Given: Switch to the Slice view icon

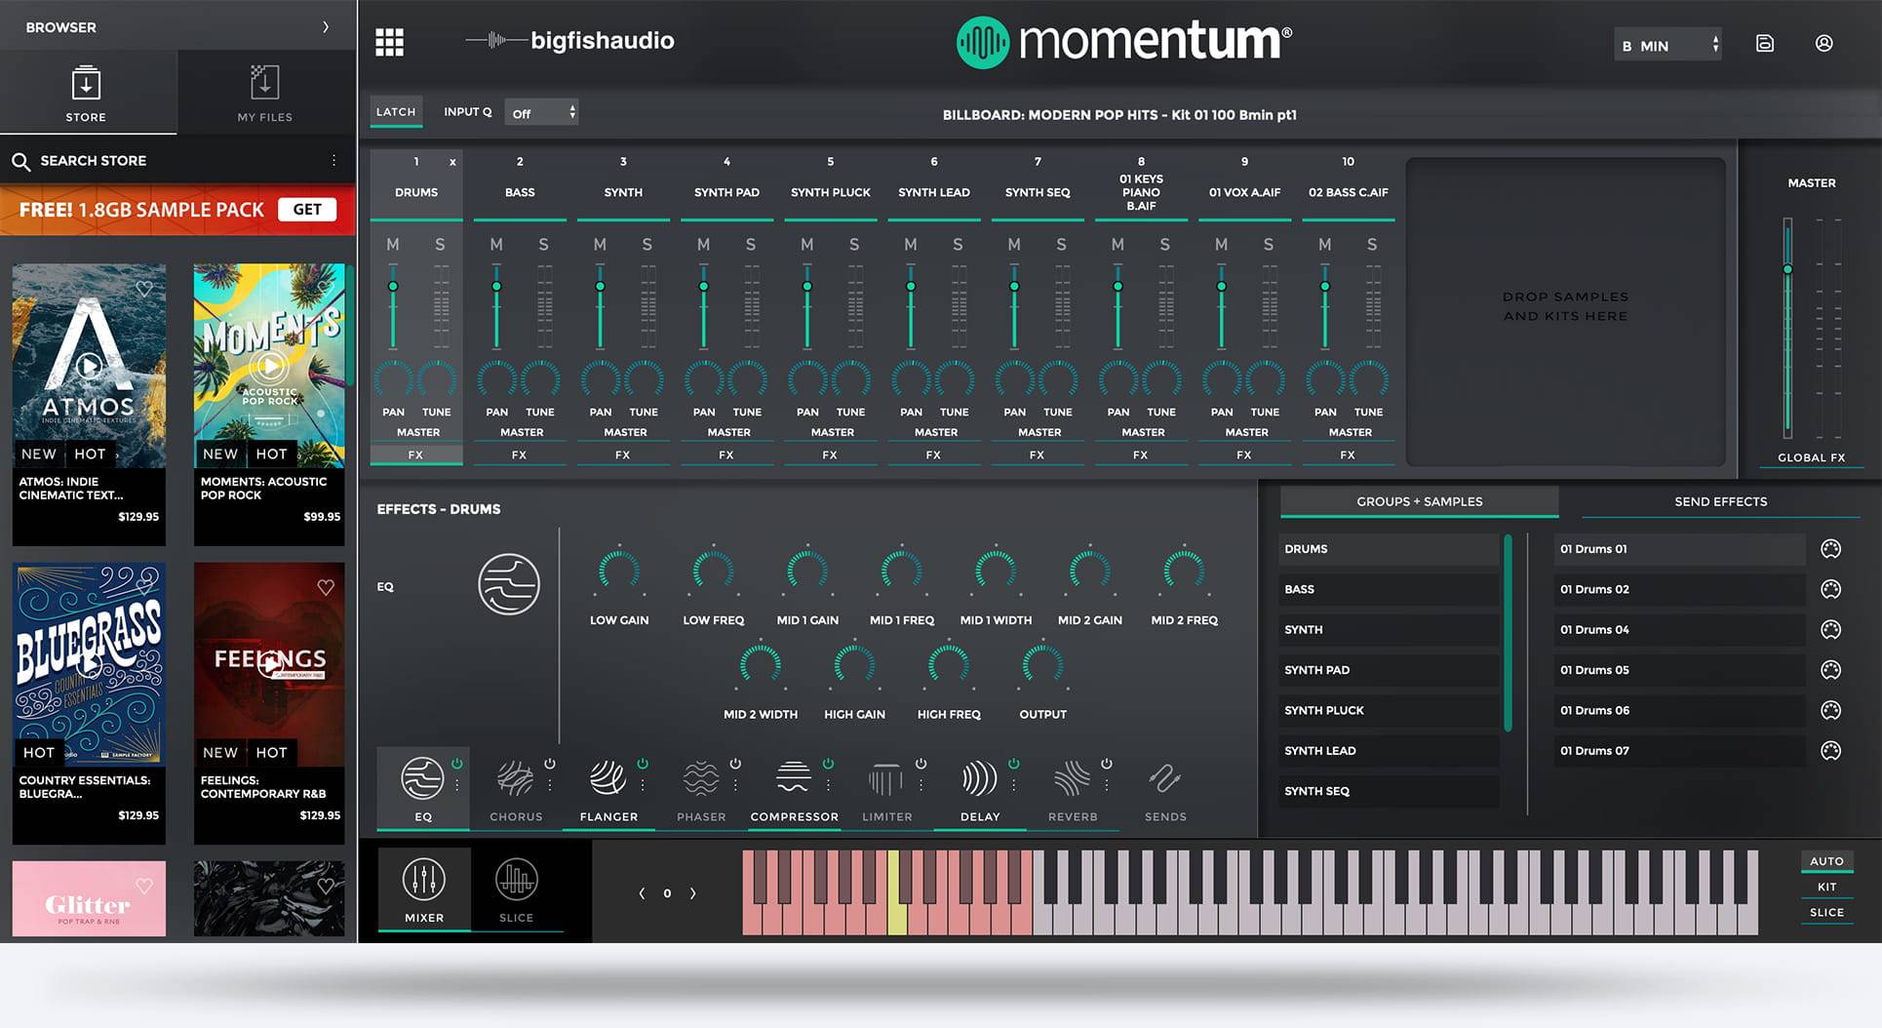Looking at the screenshot, I should click(x=516, y=881).
